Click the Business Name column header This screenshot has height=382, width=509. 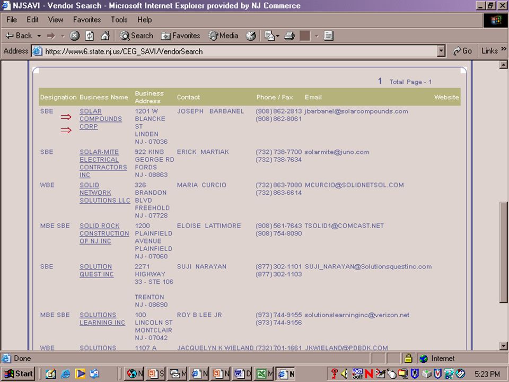point(104,97)
